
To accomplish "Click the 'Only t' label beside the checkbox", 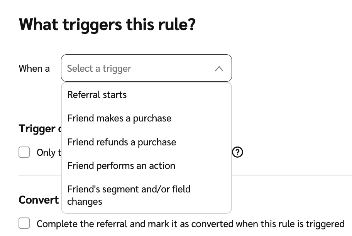I will pos(46,153).
